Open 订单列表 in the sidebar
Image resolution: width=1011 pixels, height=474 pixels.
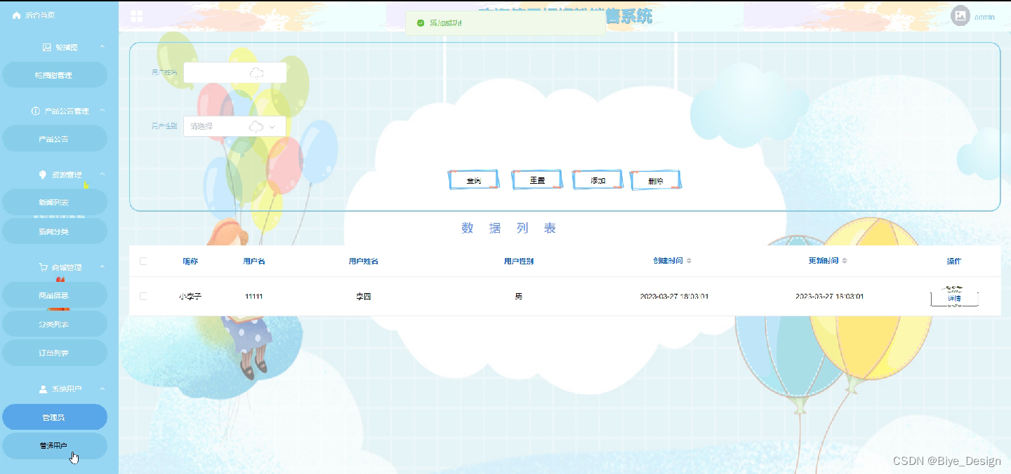55,353
